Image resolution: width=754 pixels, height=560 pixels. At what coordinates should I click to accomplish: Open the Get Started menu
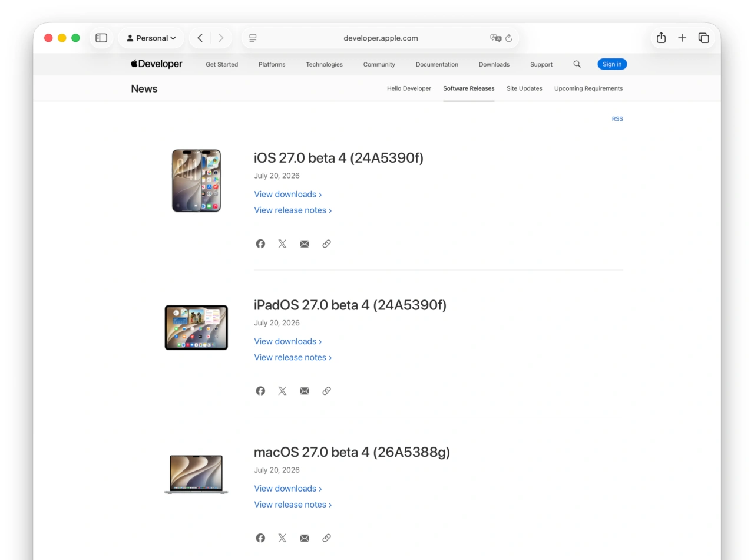pos(221,64)
